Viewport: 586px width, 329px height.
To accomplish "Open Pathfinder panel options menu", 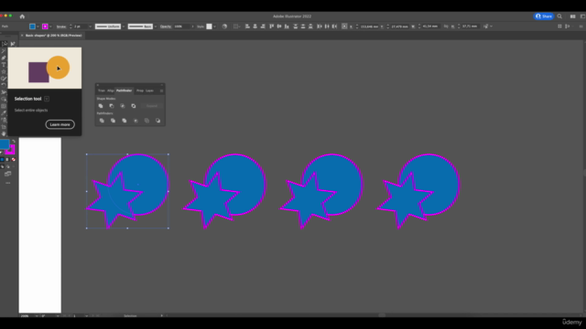I will 161,90.
